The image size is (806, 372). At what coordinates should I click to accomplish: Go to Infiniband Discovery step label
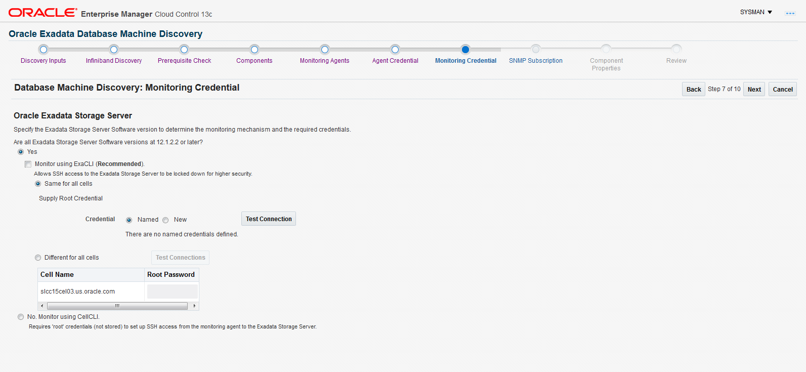coord(114,61)
